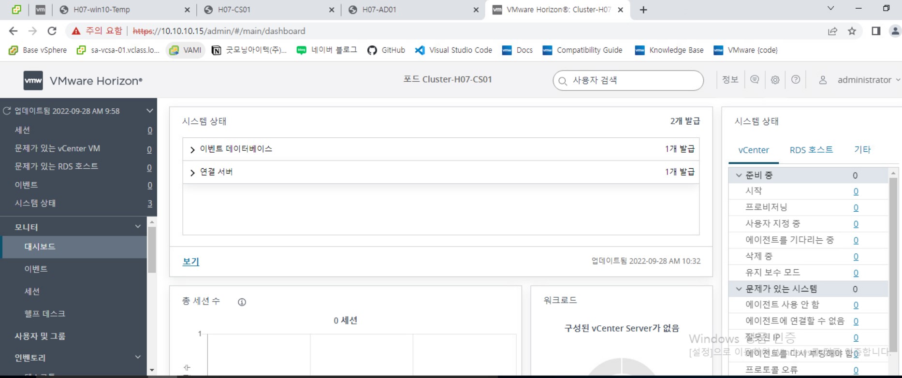The width and height of the screenshot is (902, 378).
Task: Click the refresh icon beside 업데이트됨
Action: pyautogui.click(x=7, y=111)
